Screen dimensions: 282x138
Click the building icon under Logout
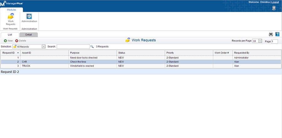[x=274, y=8]
